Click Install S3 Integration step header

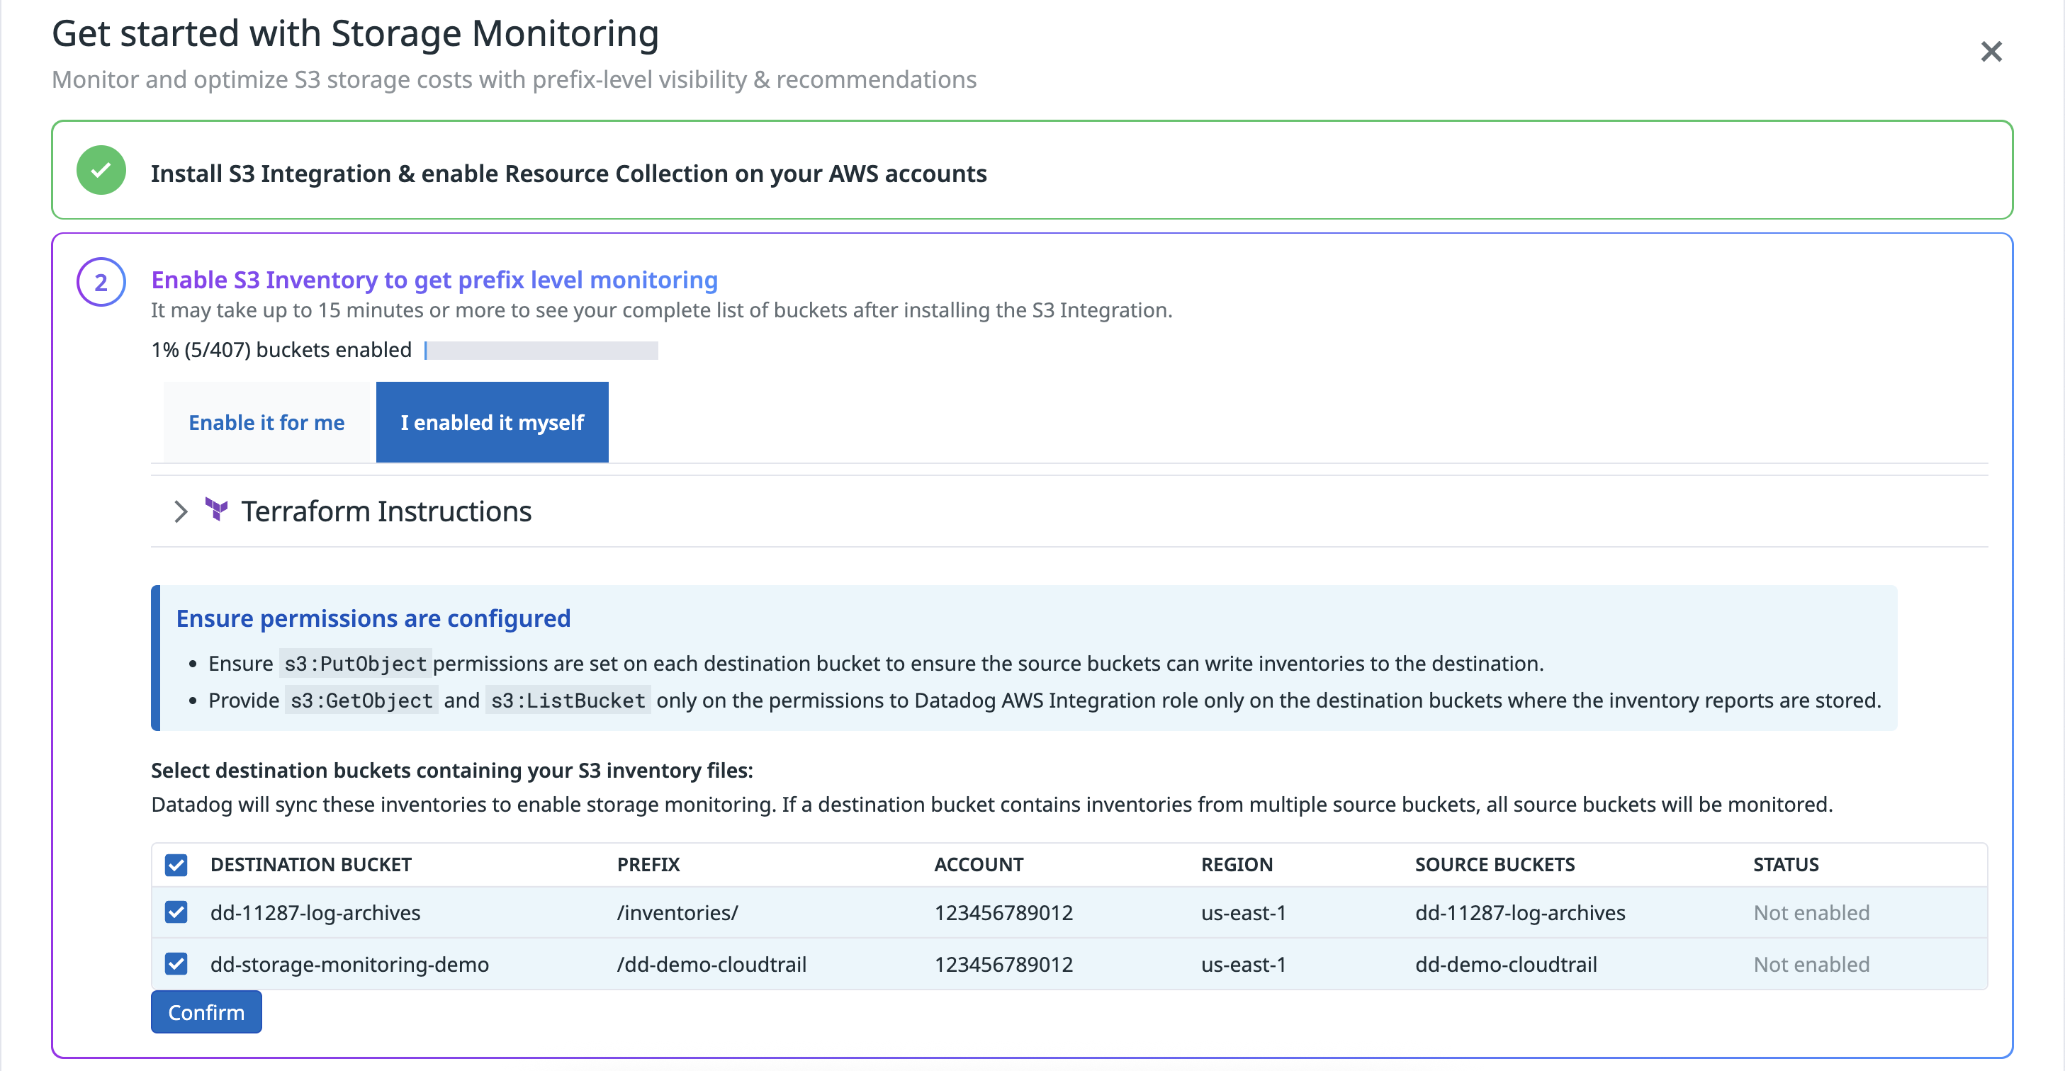pos(568,173)
